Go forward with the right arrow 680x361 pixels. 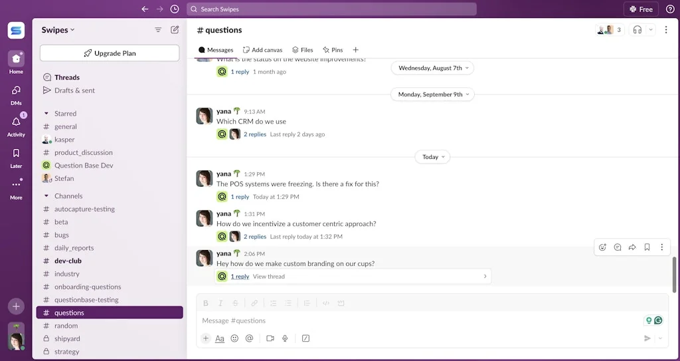point(159,9)
